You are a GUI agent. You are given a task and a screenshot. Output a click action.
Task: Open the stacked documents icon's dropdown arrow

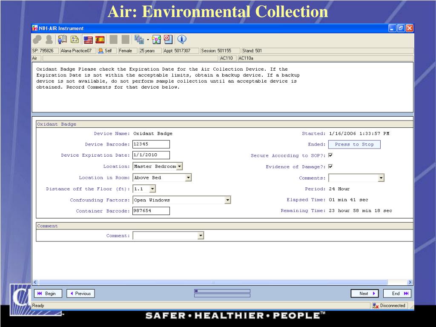click(x=148, y=40)
